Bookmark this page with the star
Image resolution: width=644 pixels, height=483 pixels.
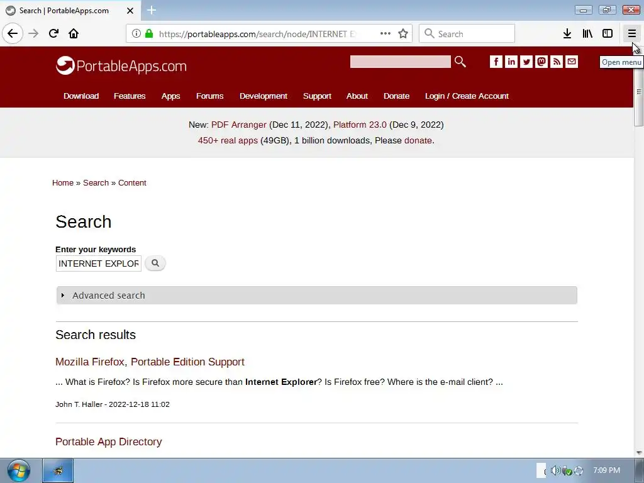pos(403,34)
